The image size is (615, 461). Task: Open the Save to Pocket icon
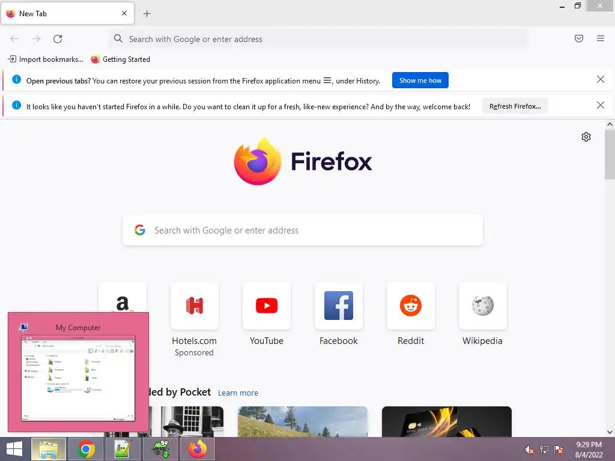(x=579, y=38)
